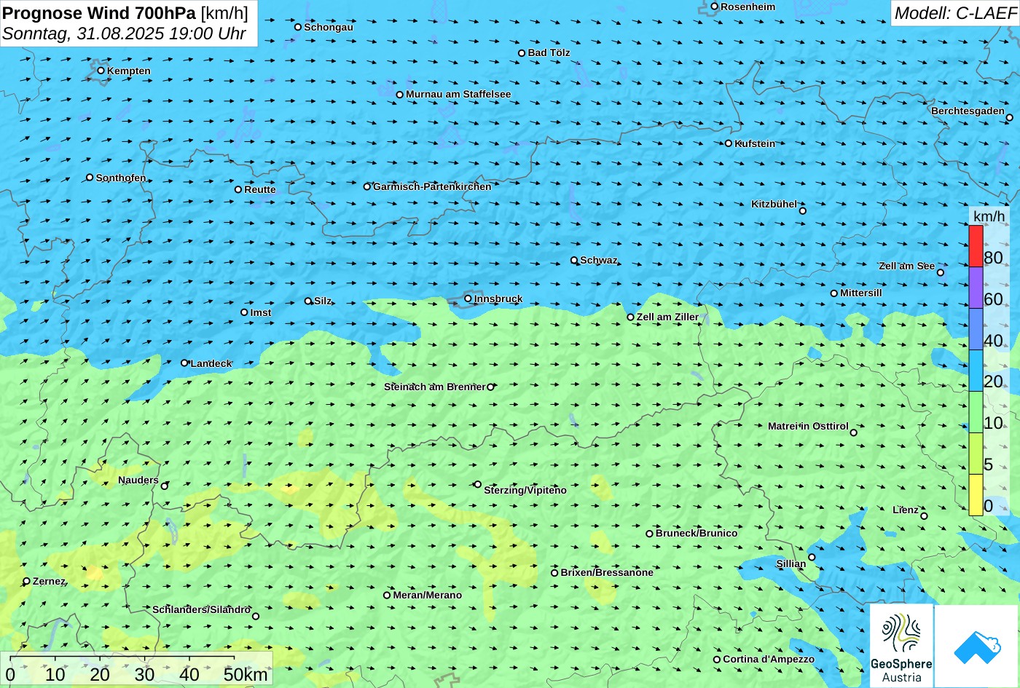Click the Schlanders/Silandro label
This screenshot has height=688, width=1020.
[202, 609]
